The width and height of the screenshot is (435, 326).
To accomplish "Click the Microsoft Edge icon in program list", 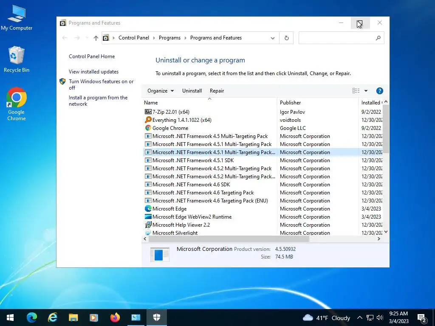I will point(148,208).
